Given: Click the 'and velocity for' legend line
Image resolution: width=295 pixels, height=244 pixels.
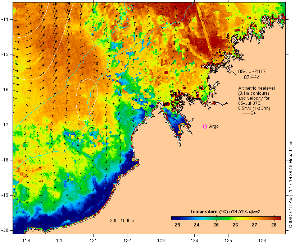Looking at the screenshot, I should [254, 98].
